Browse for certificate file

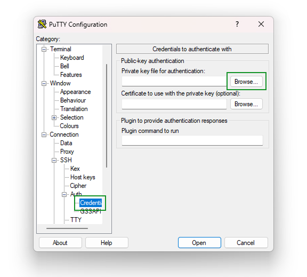(246, 104)
